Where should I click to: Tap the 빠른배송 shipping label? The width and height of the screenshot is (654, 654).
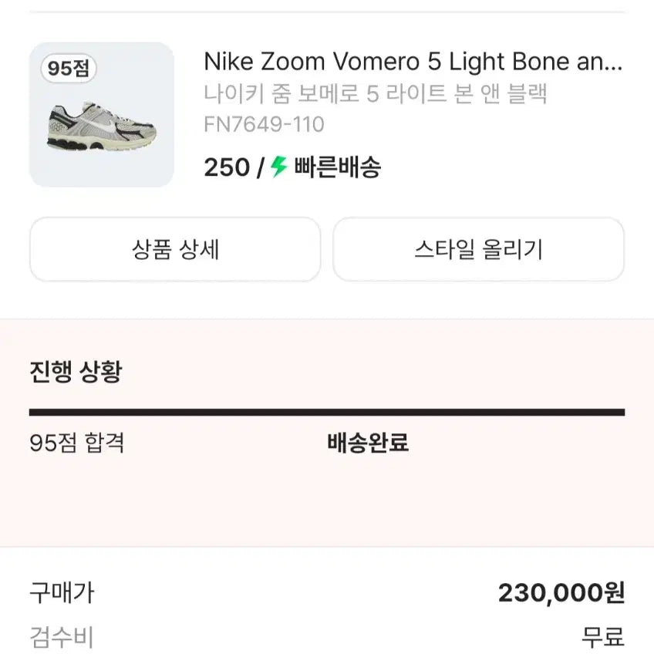(336, 167)
